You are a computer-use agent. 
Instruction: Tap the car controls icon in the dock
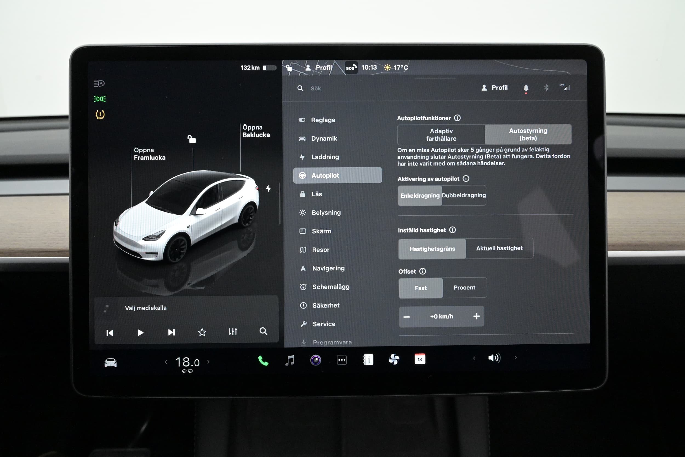tap(110, 363)
